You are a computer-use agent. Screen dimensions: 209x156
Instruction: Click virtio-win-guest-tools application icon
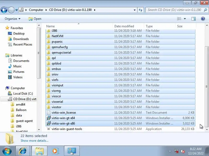pyautogui.click(x=49, y=129)
